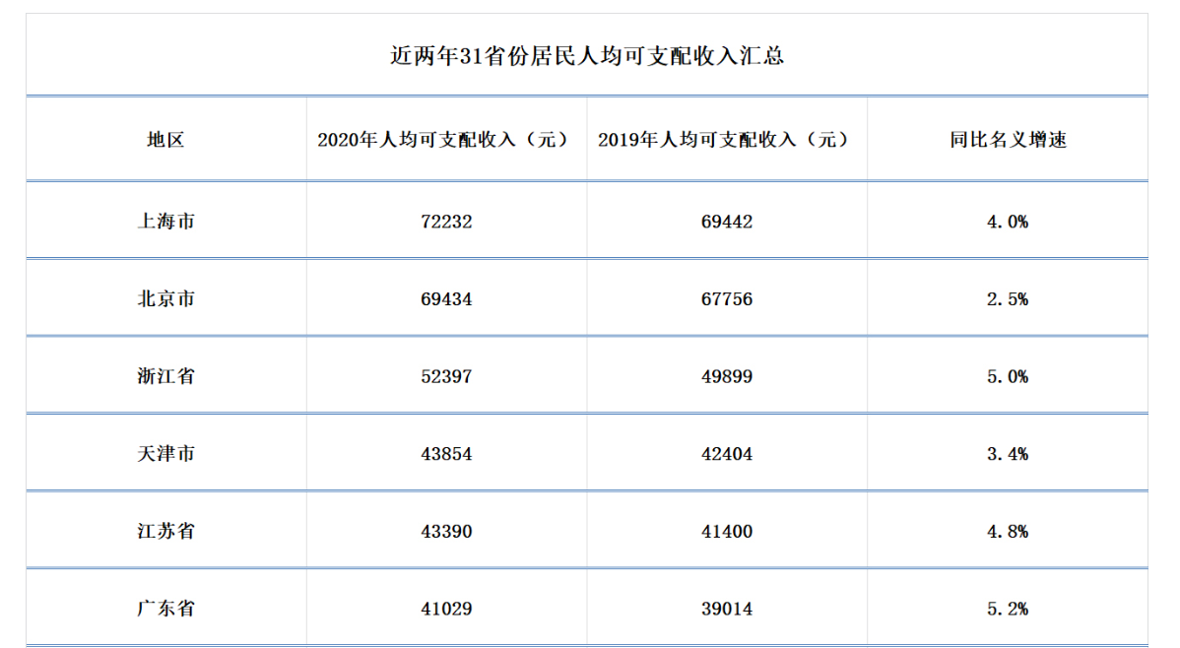Select the 北京市 cell
Image resolution: width=1180 pixels, height=648 pixels.
pyautogui.click(x=165, y=298)
